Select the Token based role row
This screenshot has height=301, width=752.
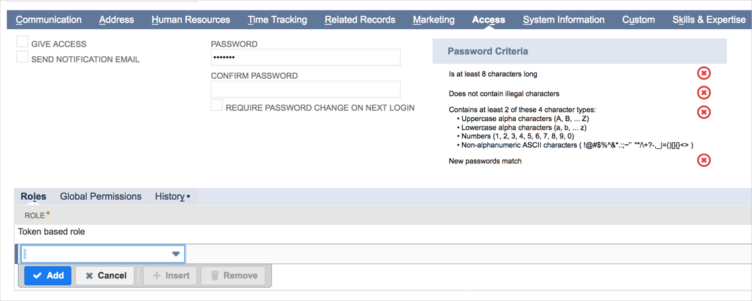52,232
